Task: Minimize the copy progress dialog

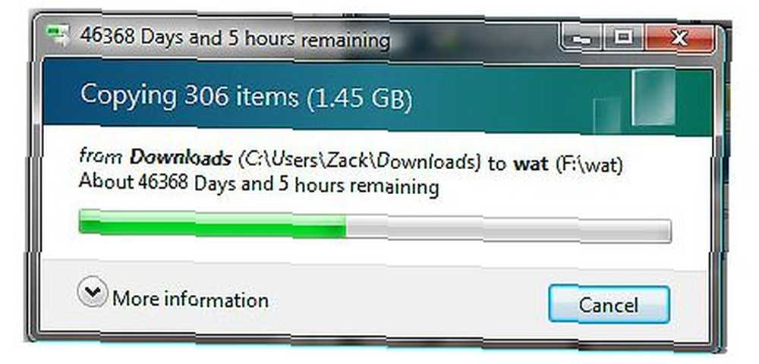Action: (582, 37)
